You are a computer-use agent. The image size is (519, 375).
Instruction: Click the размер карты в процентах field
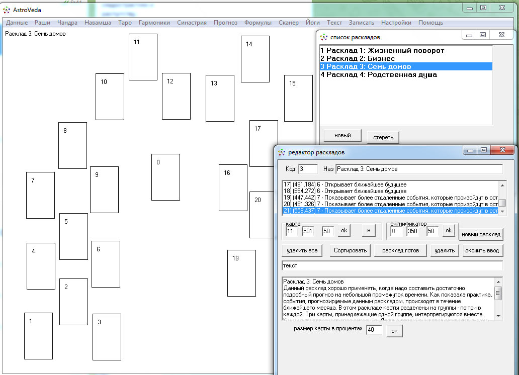[374, 330]
